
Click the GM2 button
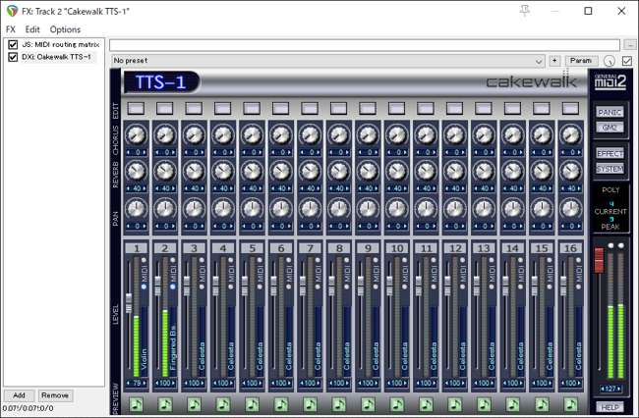click(x=610, y=128)
